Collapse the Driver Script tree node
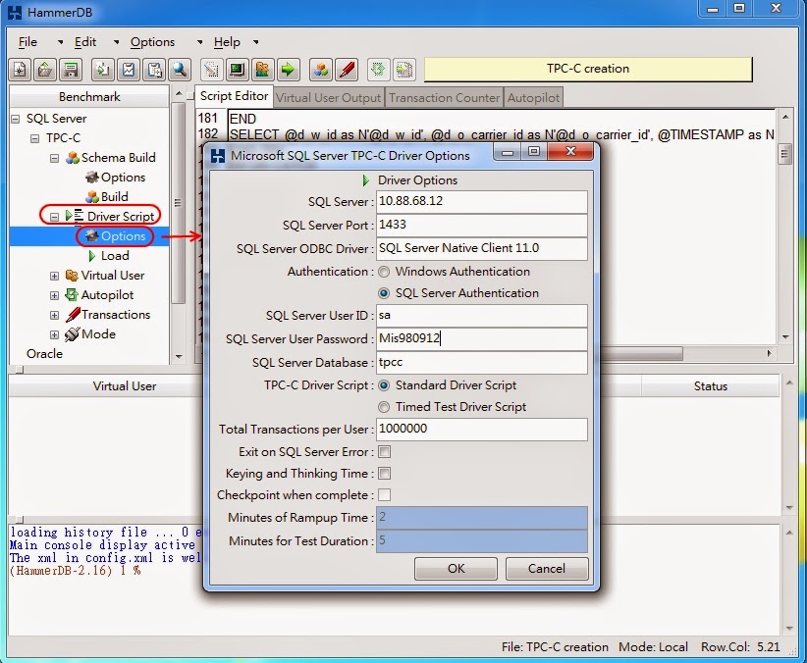The width and height of the screenshot is (807, 663). coord(54,216)
